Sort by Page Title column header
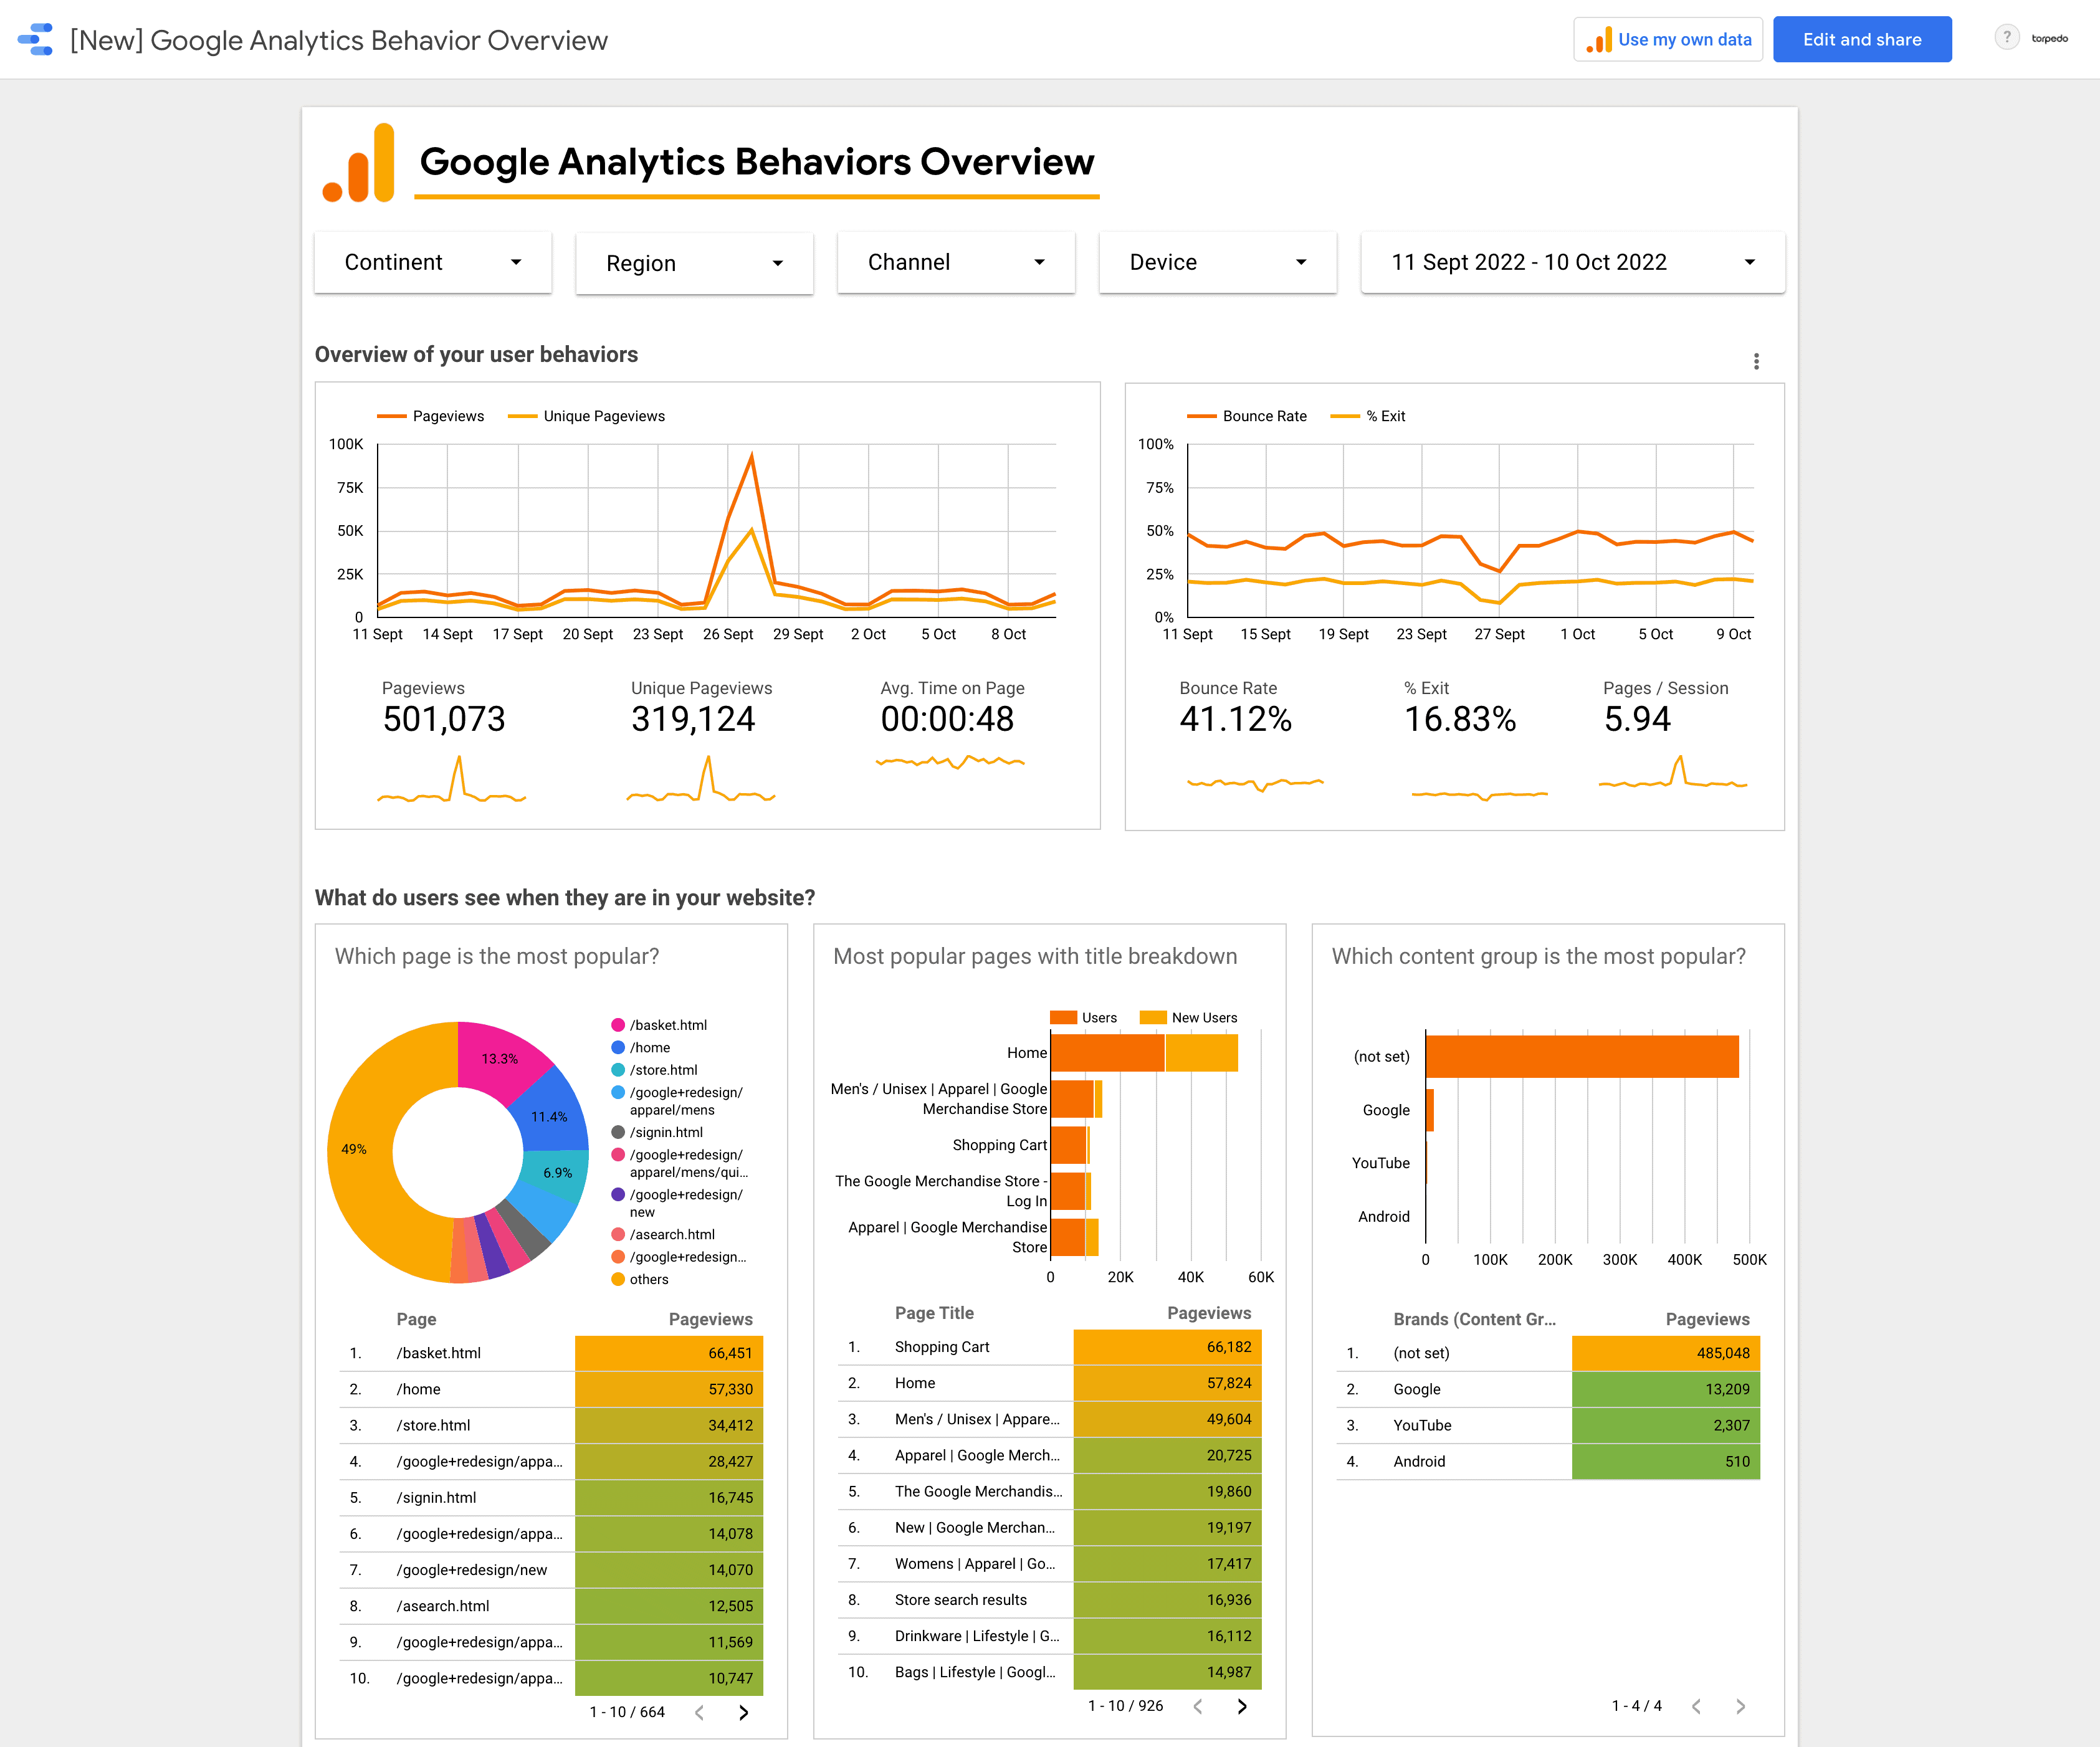The width and height of the screenshot is (2100, 1747). 934,1313
